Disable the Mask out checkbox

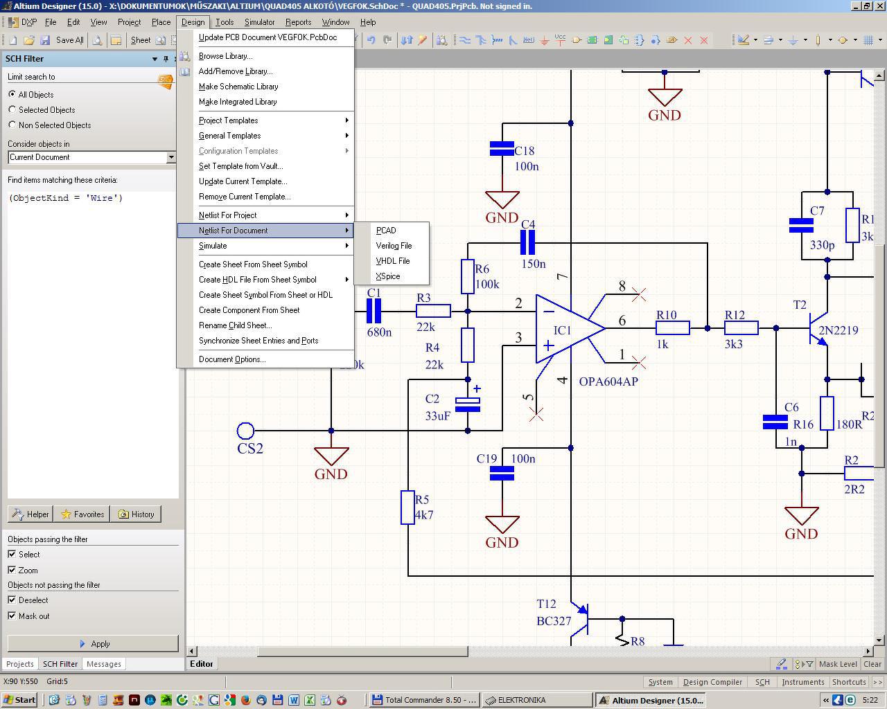[12, 616]
